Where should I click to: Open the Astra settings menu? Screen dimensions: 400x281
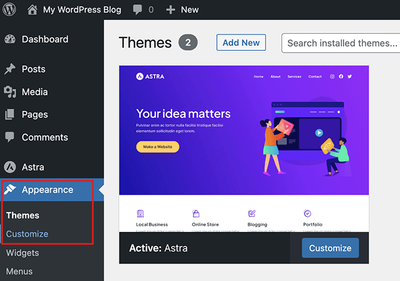(x=33, y=167)
